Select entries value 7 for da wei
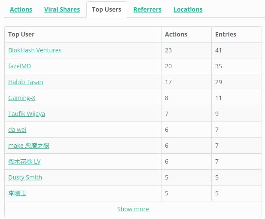 pyautogui.click(x=217, y=130)
